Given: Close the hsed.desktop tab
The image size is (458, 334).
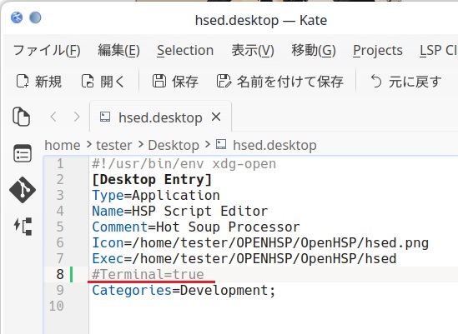Looking at the screenshot, I should pyautogui.click(x=216, y=117).
